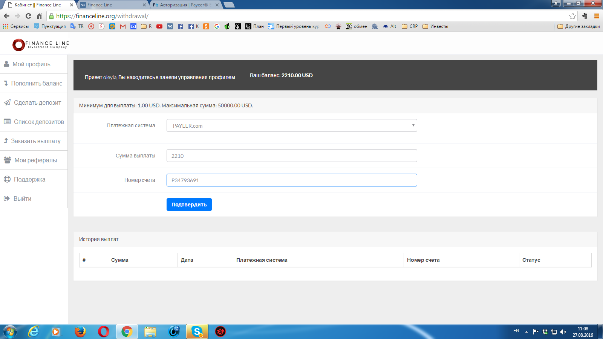Open the Инвесты bookmark folder
The width and height of the screenshot is (603, 339).
tap(435, 26)
